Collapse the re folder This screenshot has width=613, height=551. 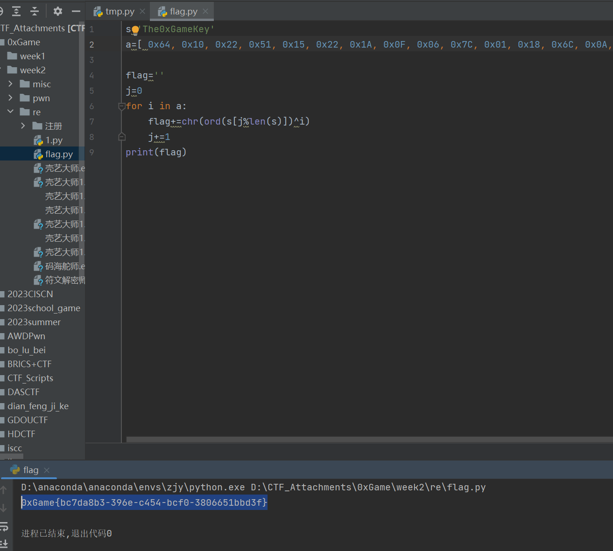(x=11, y=112)
